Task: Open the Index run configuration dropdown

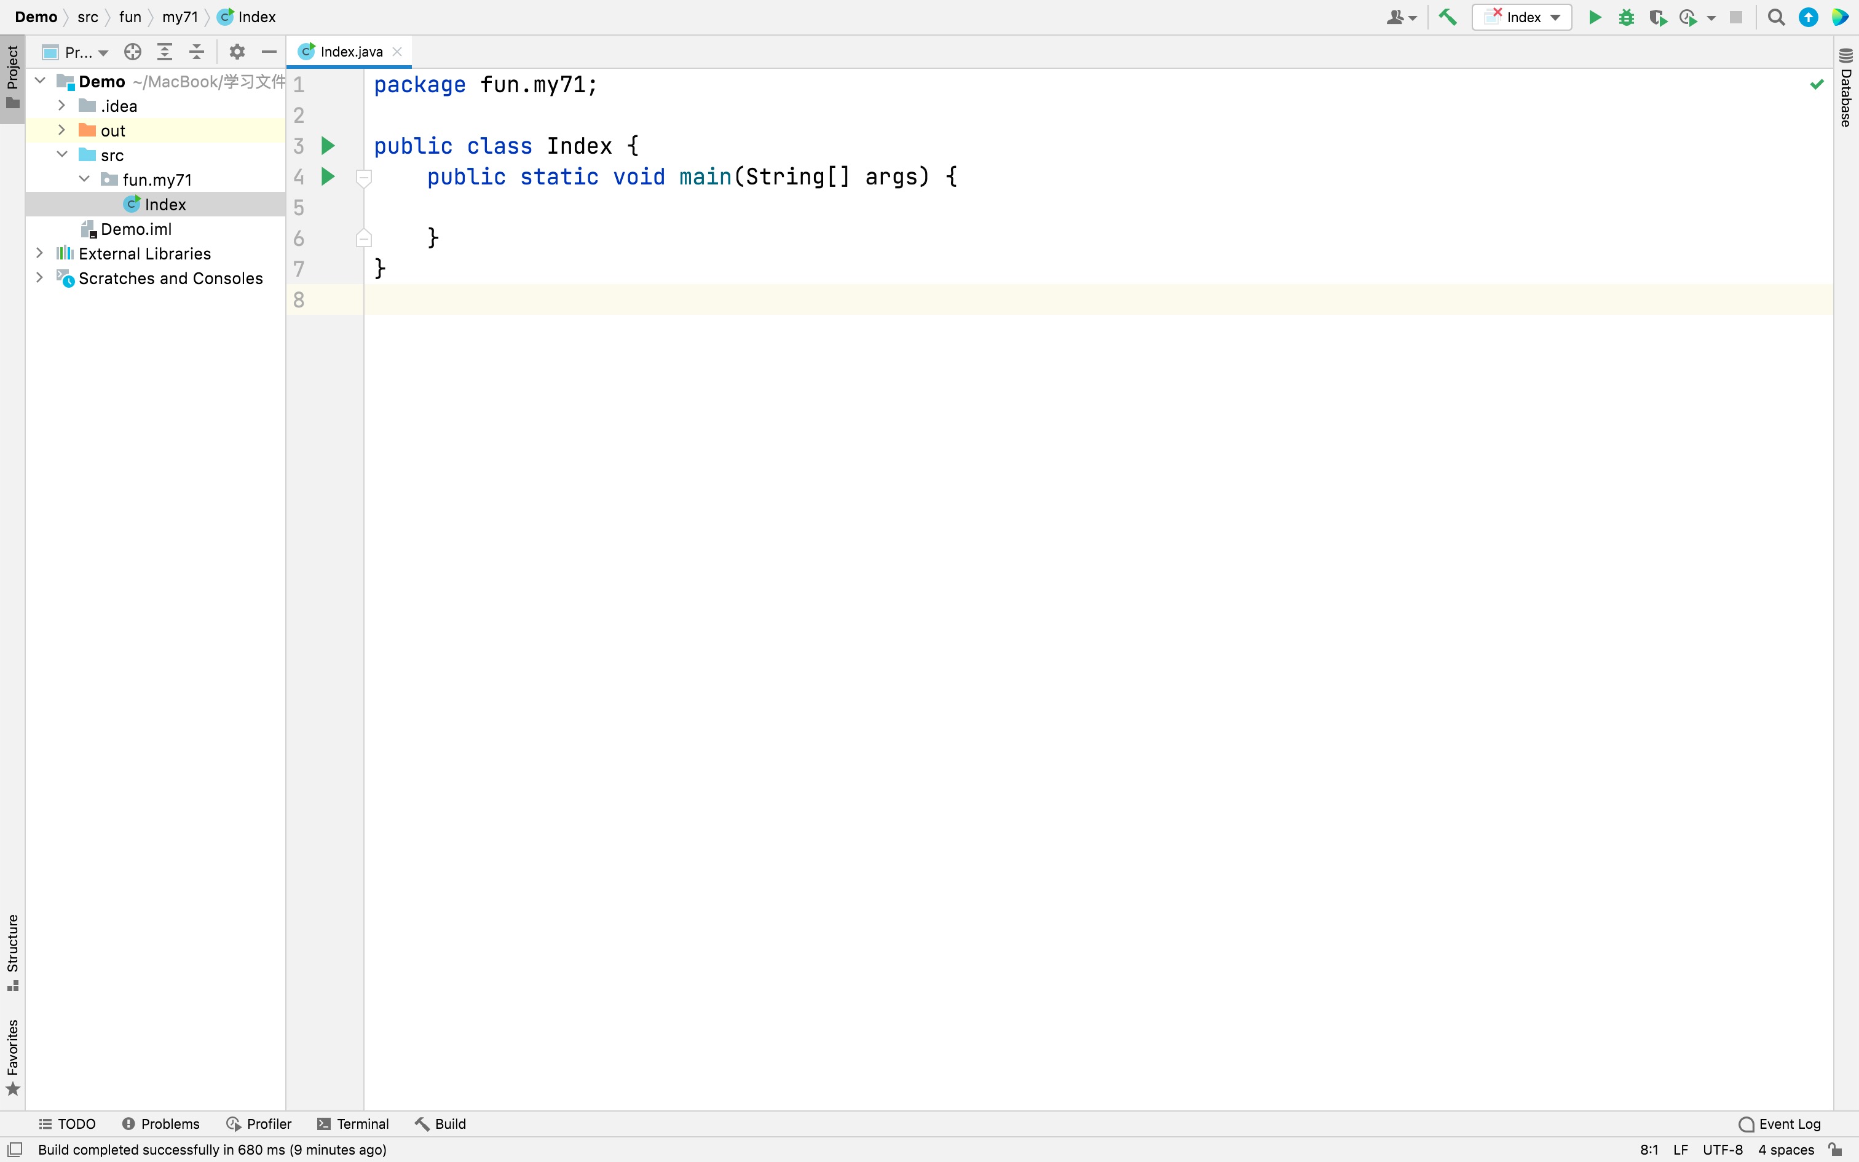Action: (x=1522, y=17)
